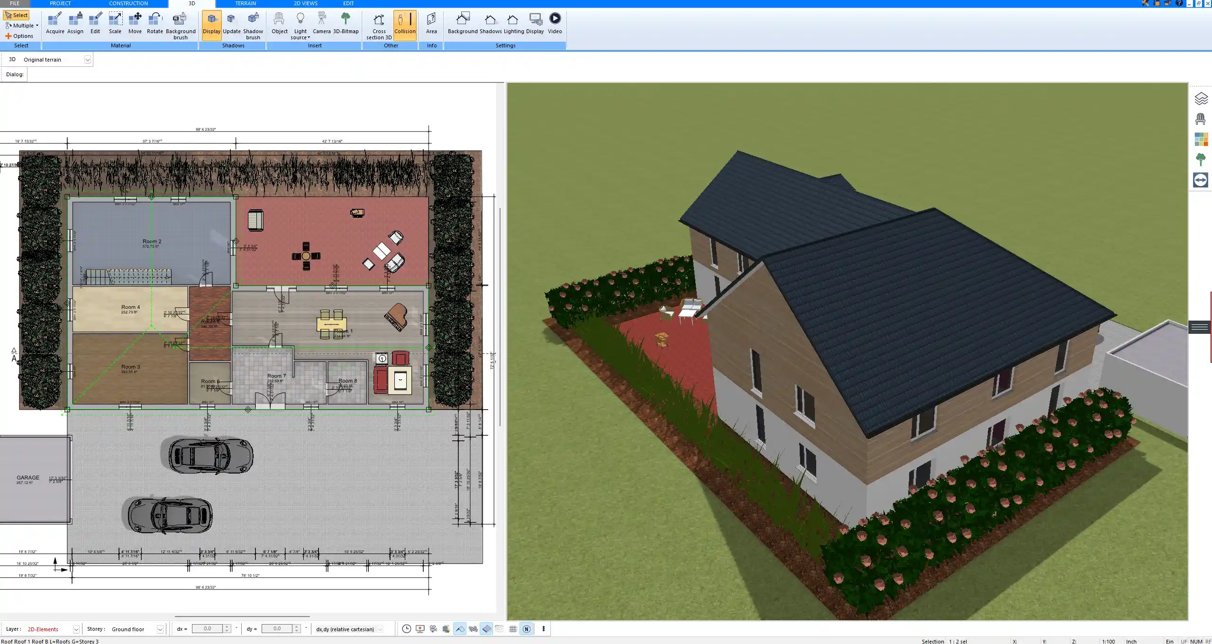This screenshot has height=644, width=1212.
Task: Click the 3D tab label
Action: [191, 3]
